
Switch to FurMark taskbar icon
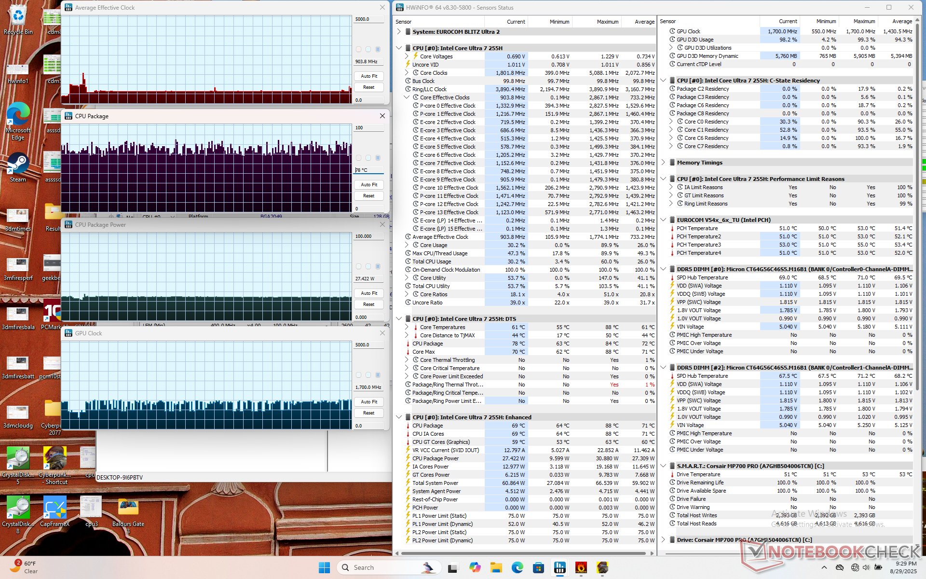pyautogui.click(x=581, y=567)
